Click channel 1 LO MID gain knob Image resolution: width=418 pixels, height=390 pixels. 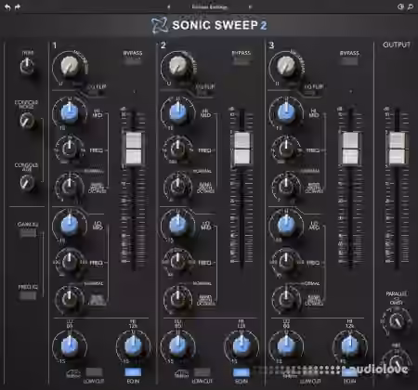[70, 225]
